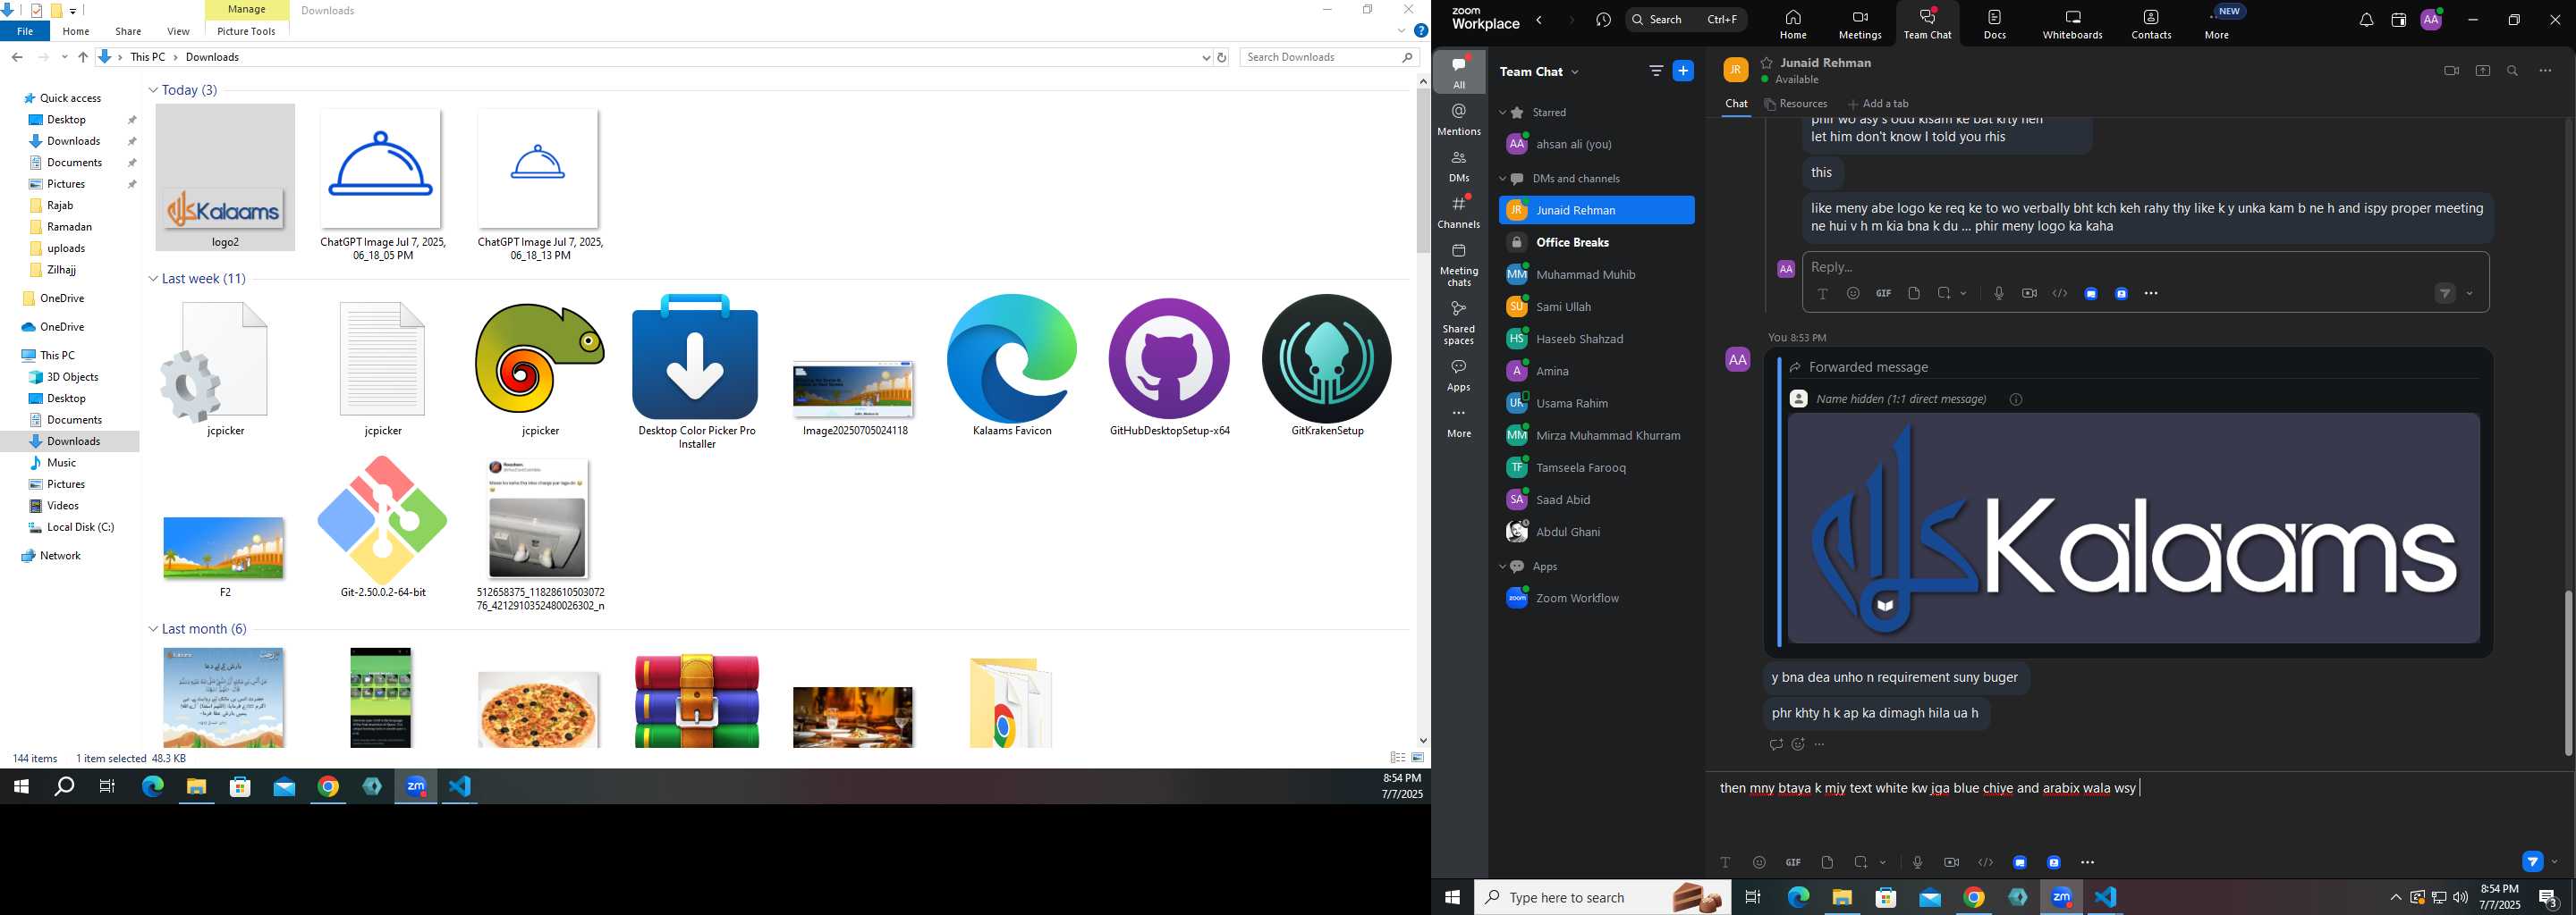Image resolution: width=2576 pixels, height=915 pixels.
Task: Share screen to Junaid Rehman's chat
Action: (2482, 71)
